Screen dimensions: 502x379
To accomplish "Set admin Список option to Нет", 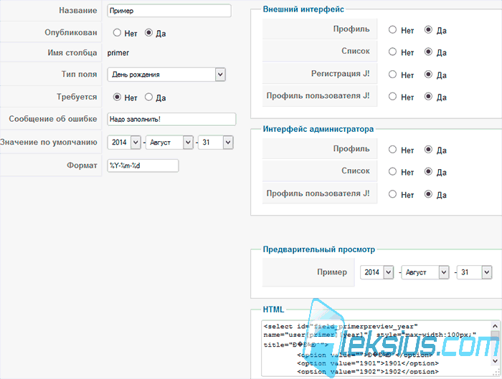I will (x=392, y=171).
